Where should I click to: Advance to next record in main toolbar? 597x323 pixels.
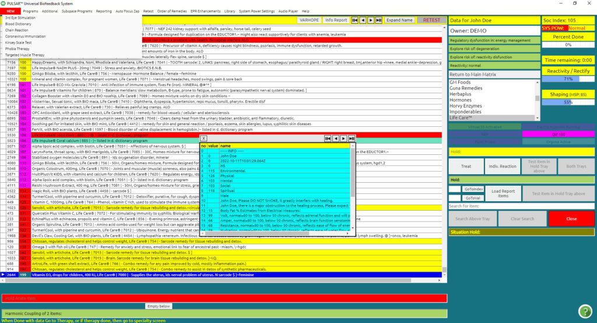pyautogui.click(x=371, y=20)
